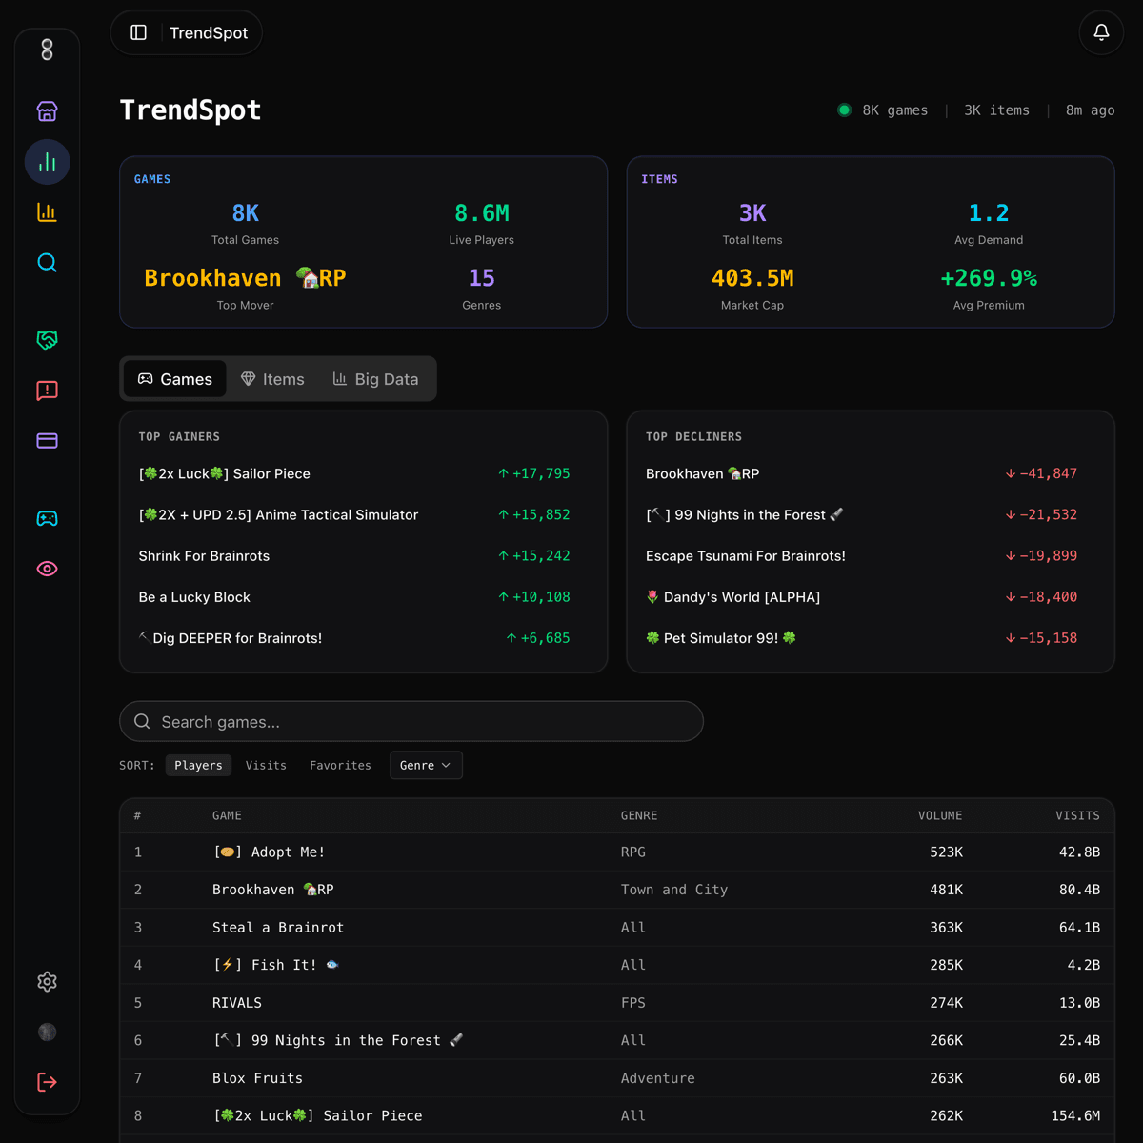
Task: Enable the Favorites sort option
Action: 340,765
